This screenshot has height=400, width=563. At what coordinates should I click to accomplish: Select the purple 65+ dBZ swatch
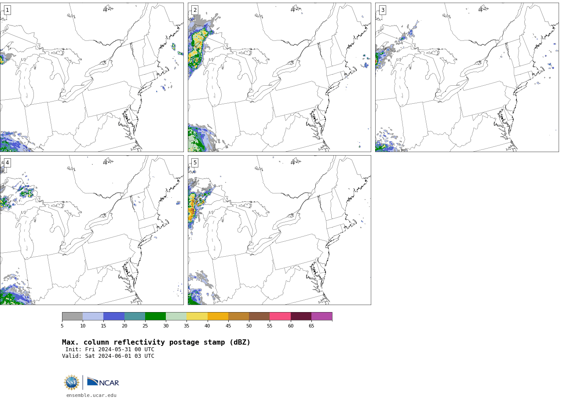coord(322,316)
